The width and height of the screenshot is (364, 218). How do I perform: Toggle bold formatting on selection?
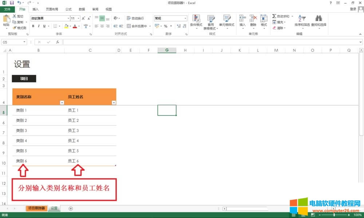(33, 26)
